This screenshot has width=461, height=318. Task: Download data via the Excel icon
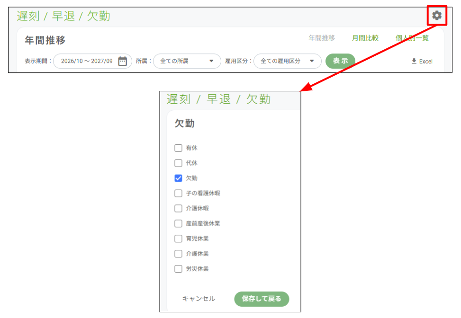(x=414, y=61)
